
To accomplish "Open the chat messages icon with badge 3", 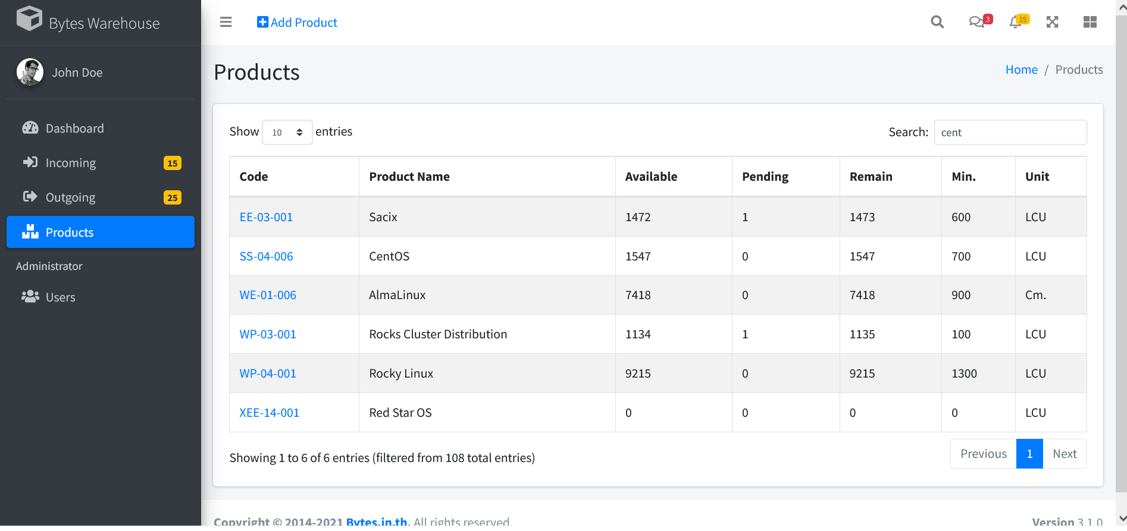I will (x=979, y=21).
